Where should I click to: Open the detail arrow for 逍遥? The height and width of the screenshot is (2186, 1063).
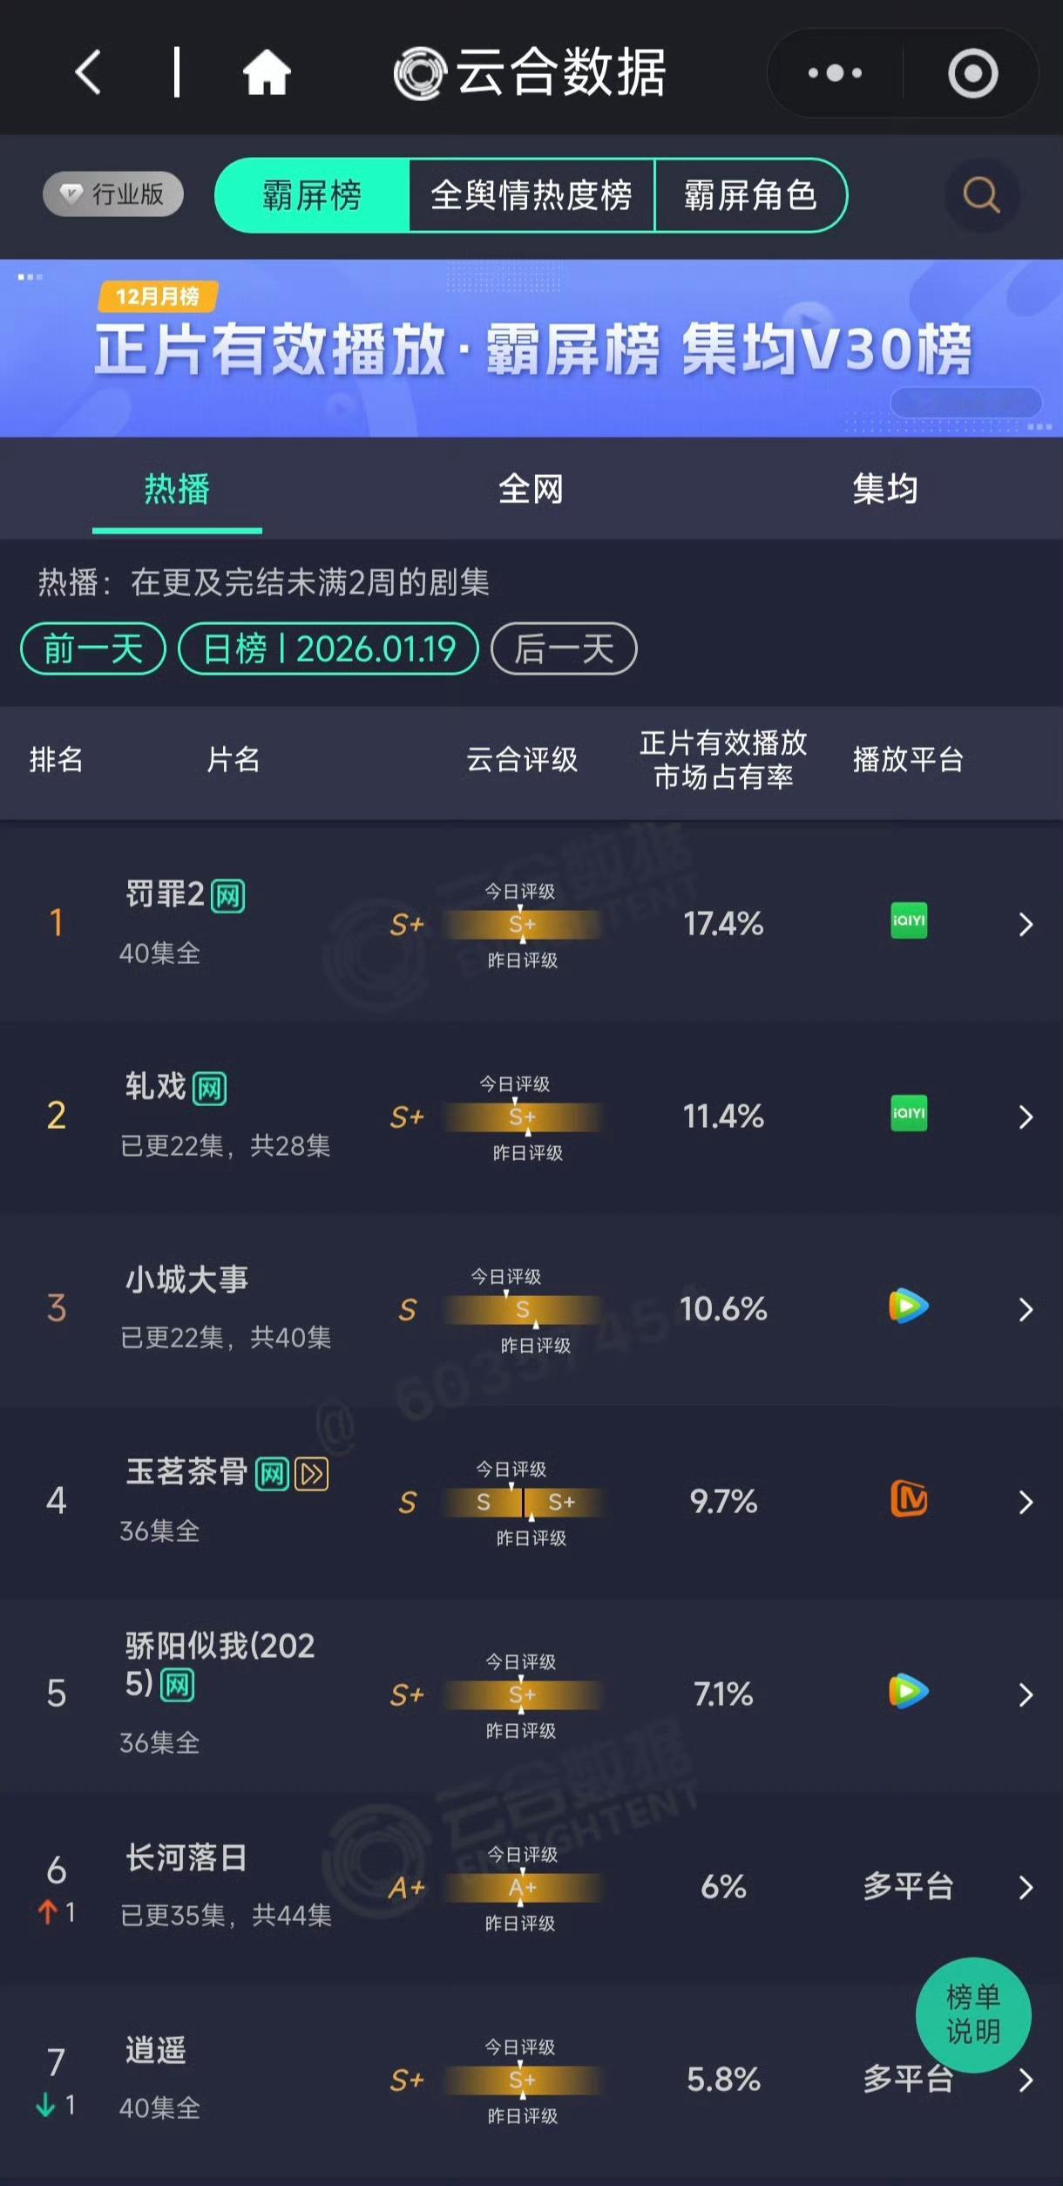[1026, 2081]
